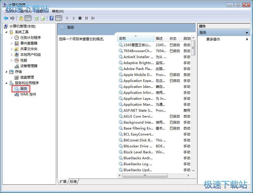Select the Apple Mobile D... service row
Image resolution: width=253 pixels, height=193 pixels.
[x=154, y=75]
